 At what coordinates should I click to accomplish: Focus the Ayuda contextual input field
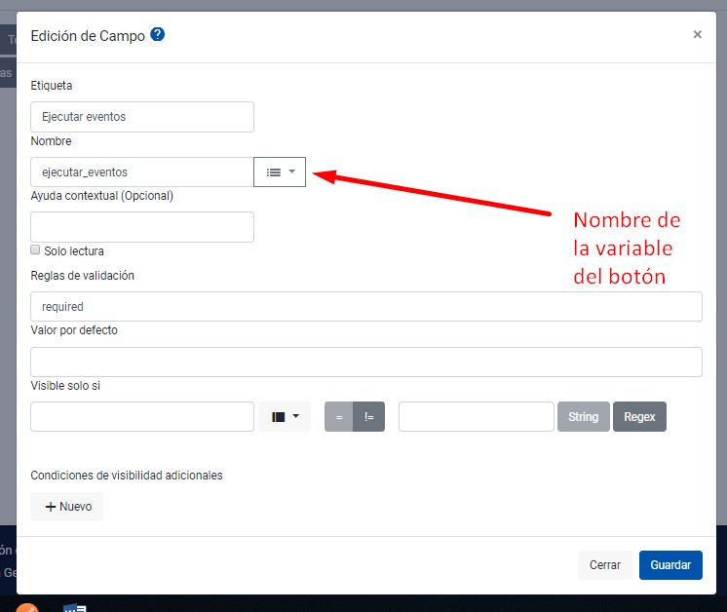(142, 227)
